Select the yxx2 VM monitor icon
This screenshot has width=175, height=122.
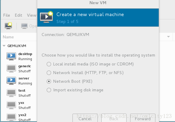coord(11,117)
